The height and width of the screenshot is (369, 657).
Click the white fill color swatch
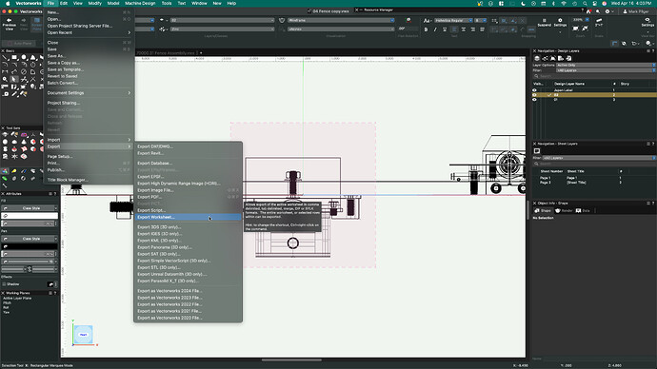point(30,216)
